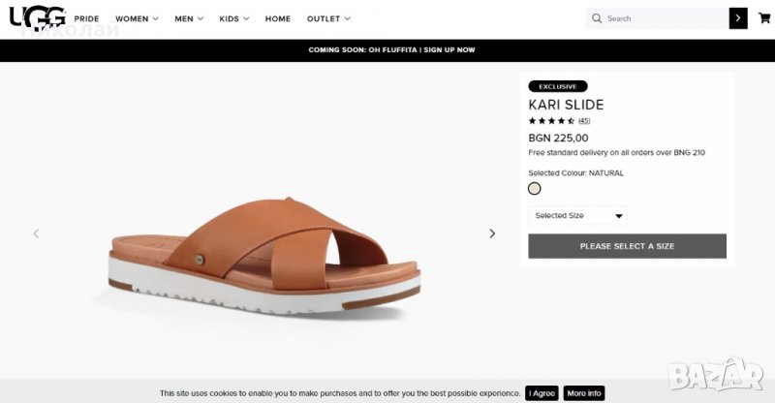Viewport: 775px width, 403px height.
Task: Click into the Search input field
Action: click(666, 18)
